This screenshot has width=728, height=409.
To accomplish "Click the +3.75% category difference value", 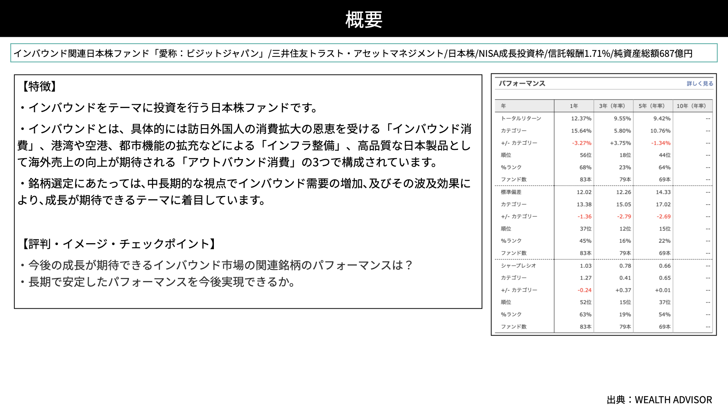I will point(620,143).
